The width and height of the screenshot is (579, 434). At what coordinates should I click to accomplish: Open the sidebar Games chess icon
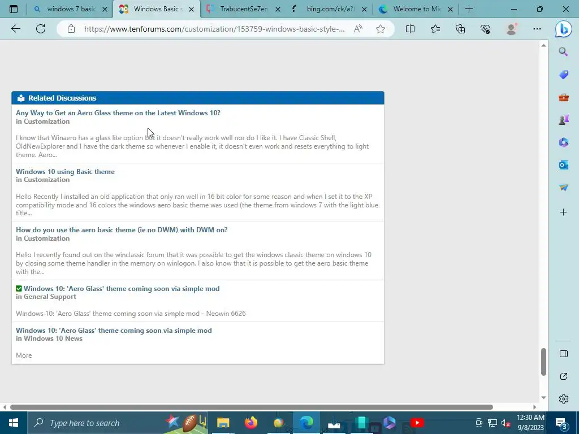click(x=563, y=120)
